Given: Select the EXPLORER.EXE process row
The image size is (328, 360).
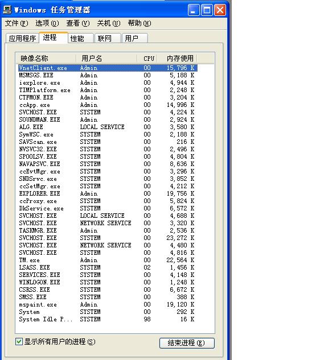Looking at the screenshot, I should click(108, 193).
